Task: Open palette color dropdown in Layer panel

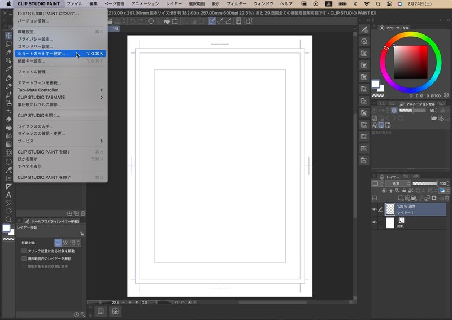Action: coord(444,190)
